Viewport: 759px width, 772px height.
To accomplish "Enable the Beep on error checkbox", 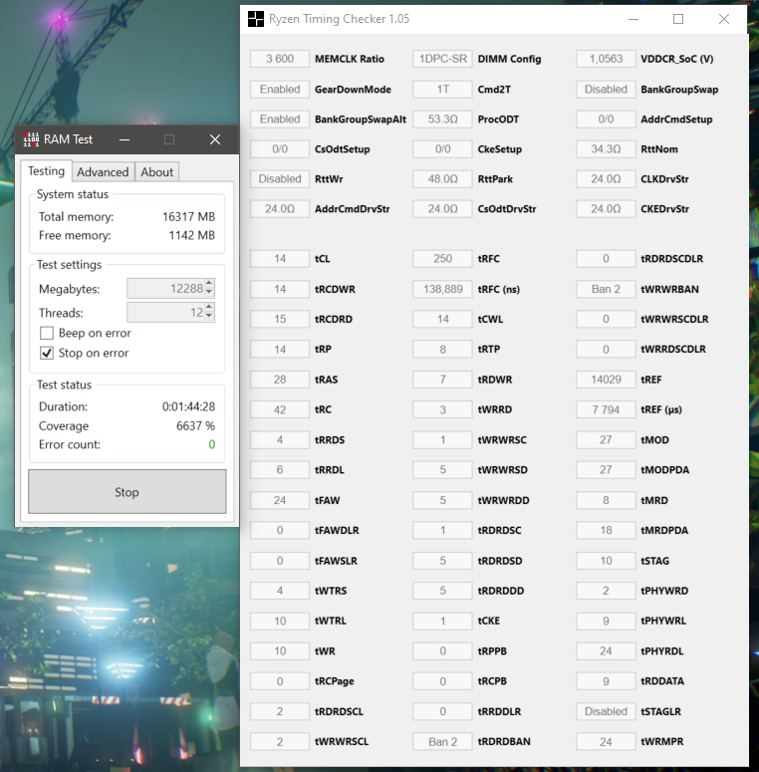I will (47, 334).
